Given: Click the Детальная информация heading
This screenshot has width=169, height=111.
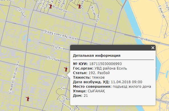Looking at the screenshot, I should 97,56.
